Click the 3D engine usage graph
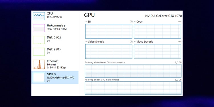Viewport: 214px width, 107px height. tap(109, 31)
